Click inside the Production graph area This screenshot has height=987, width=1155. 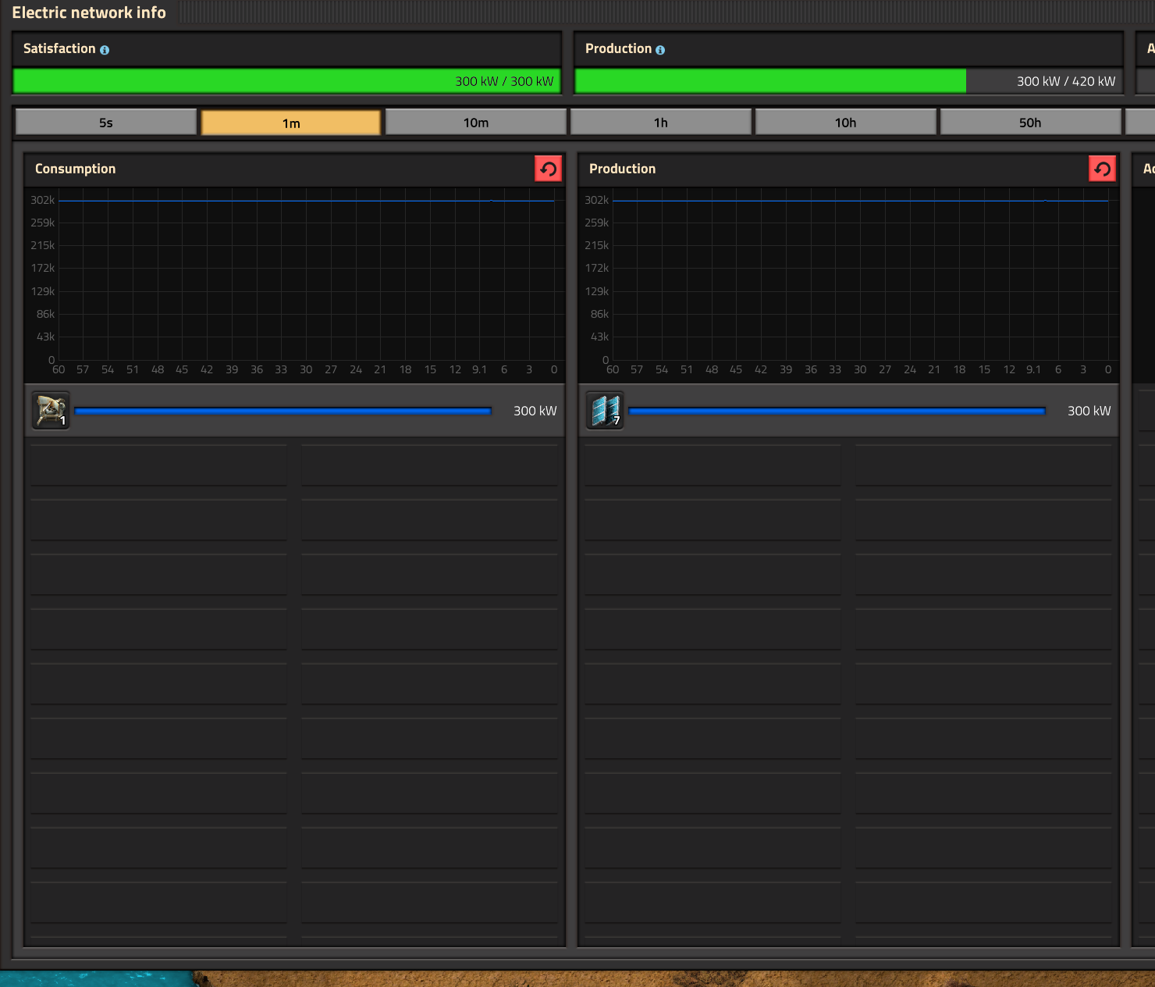[x=860, y=281]
